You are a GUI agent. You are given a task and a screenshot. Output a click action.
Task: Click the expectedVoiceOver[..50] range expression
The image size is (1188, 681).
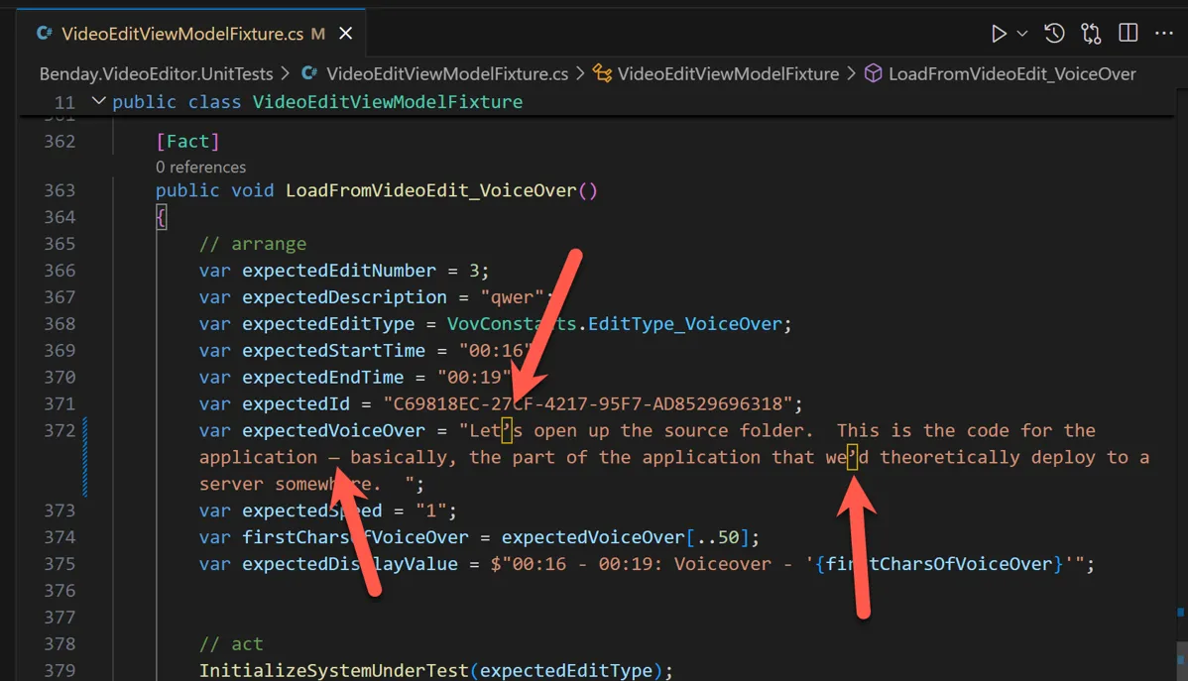click(x=625, y=537)
